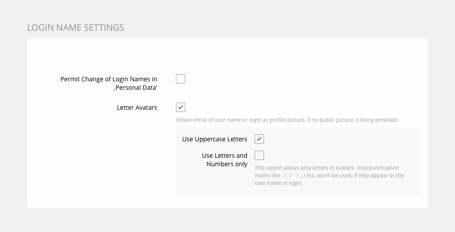This screenshot has height=232, width=455.
Task: Click the 'Letter Avatars' label text
Action: [137, 108]
